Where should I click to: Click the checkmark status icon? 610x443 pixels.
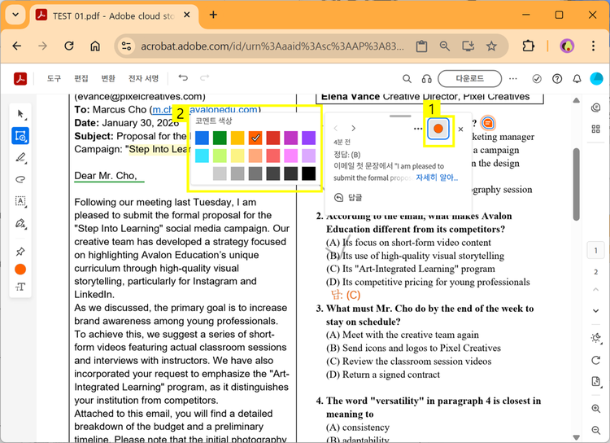(537, 79)
